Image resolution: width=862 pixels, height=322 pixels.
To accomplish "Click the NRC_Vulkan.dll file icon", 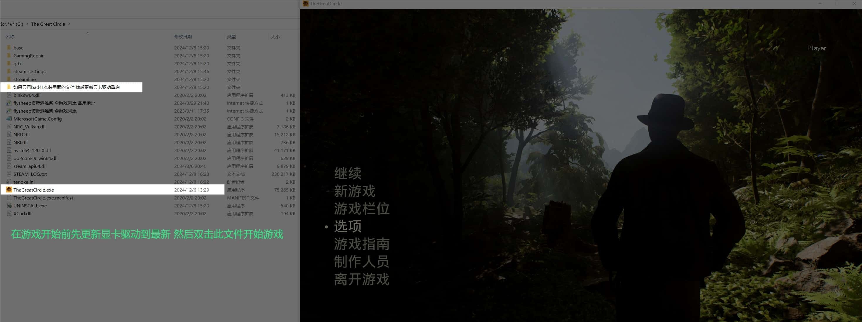I will point(9,126).
